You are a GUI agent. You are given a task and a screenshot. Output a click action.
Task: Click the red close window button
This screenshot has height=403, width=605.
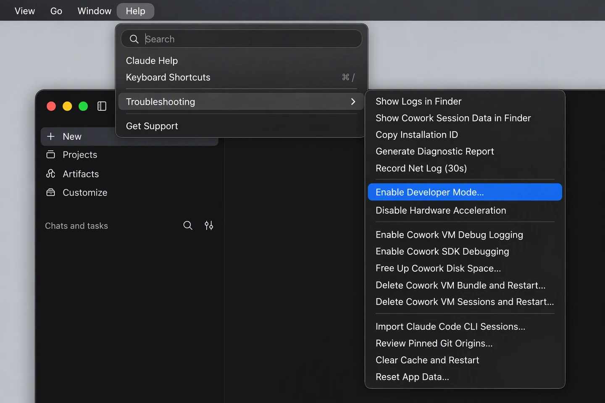(51, 106)
